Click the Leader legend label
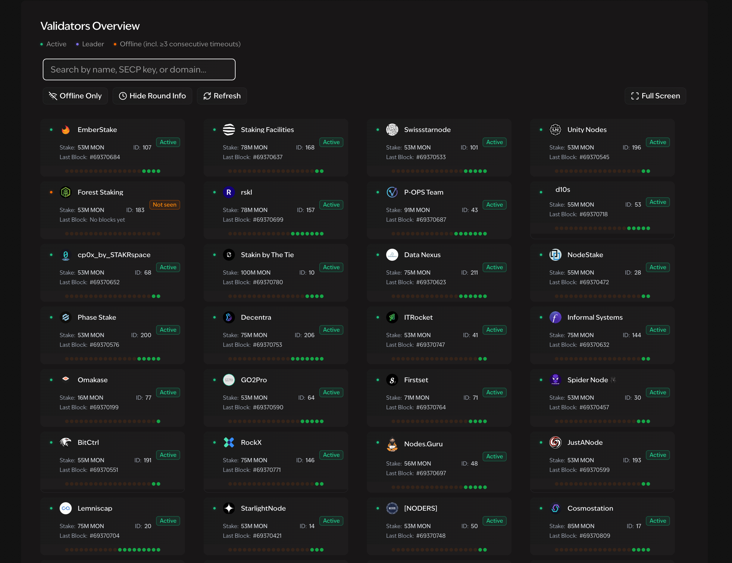The height and width of the screenshot is (563, 732). (x=93, y=44)
